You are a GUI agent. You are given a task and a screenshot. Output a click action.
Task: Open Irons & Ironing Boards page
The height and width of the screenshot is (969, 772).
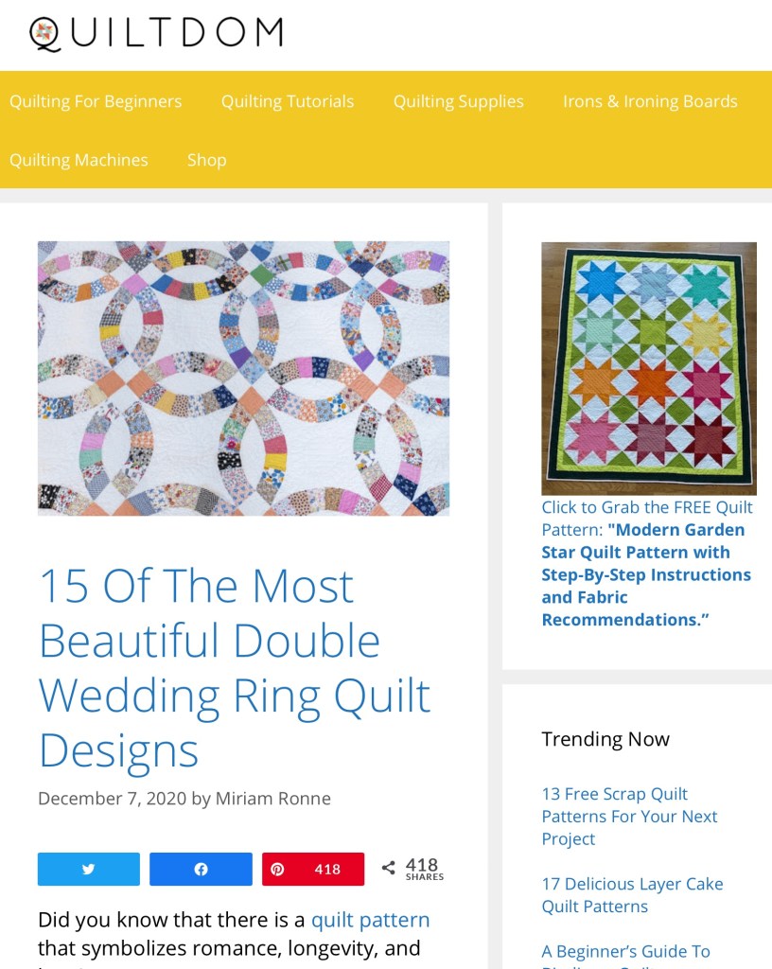click(x=650, y=101)
